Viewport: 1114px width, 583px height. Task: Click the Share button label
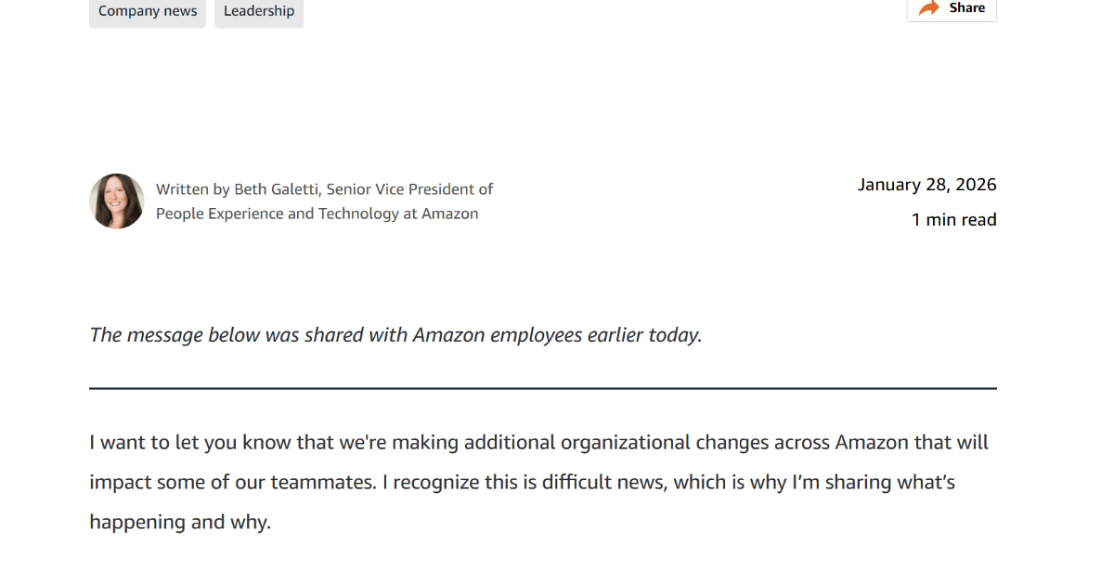click(966, 7)
